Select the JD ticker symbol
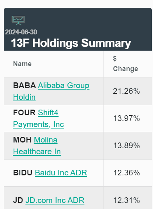This screenshot has height=209, width=153. coord(18,200)
